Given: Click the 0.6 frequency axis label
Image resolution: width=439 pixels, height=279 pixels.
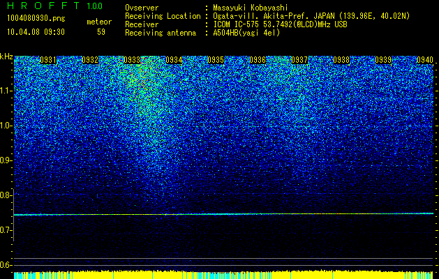Looking at the screenshot, I should click(6, 265).
